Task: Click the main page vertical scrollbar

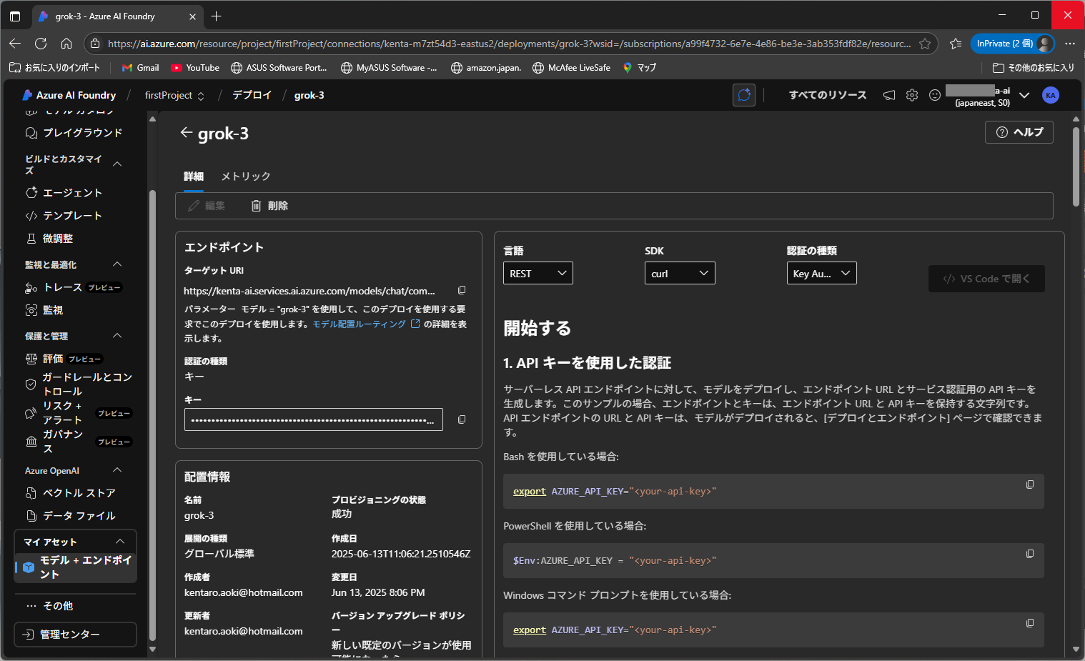Action: [1076, 168]
